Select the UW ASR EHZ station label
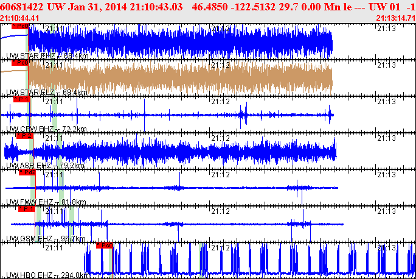 click(x=45, y=166)
